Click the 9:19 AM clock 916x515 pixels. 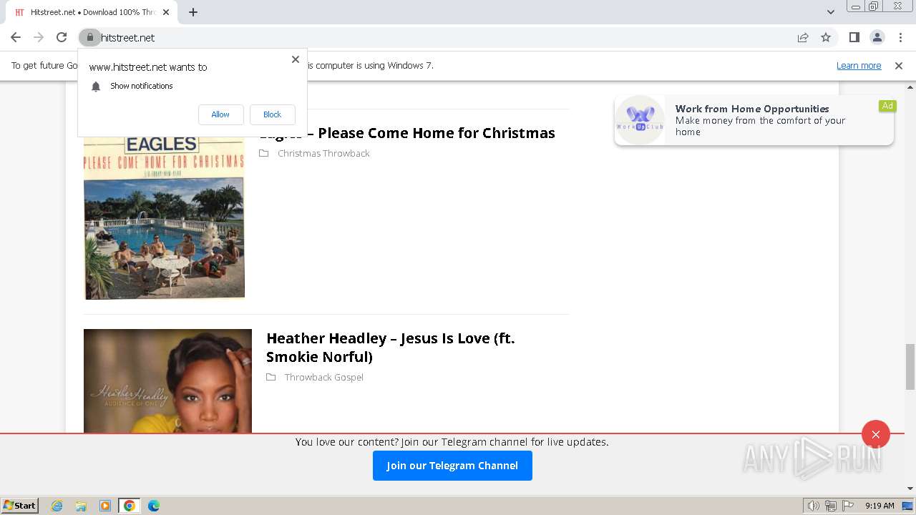click(x=880, y=506)
